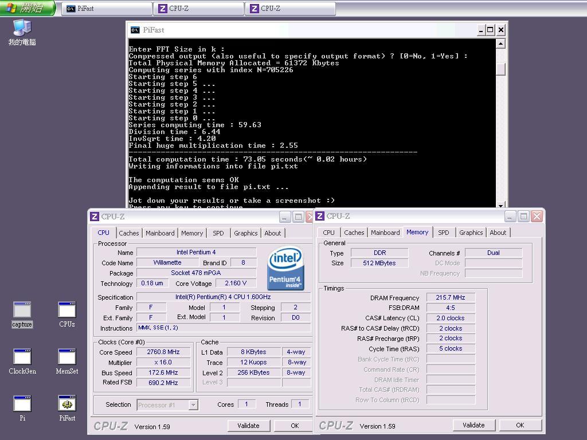Click Validate in the right CPU-Z window
The height and width of the screenshot is (440, 587).
pyautogui.click(x=473, y=425)
